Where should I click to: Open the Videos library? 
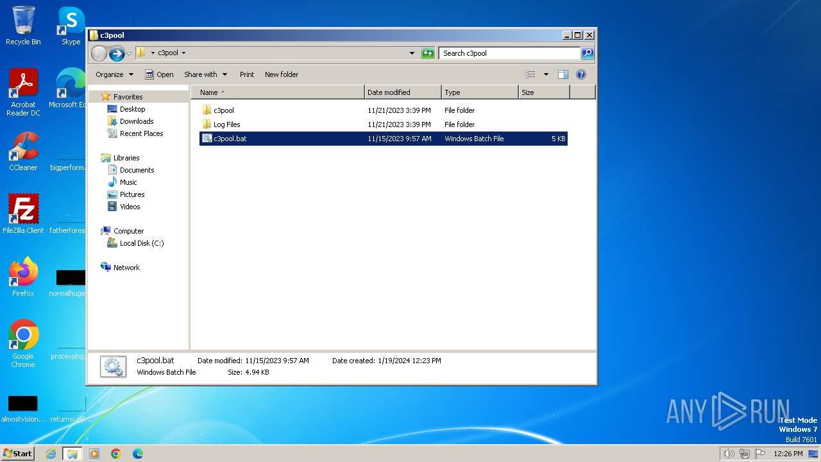pos(130,207)
